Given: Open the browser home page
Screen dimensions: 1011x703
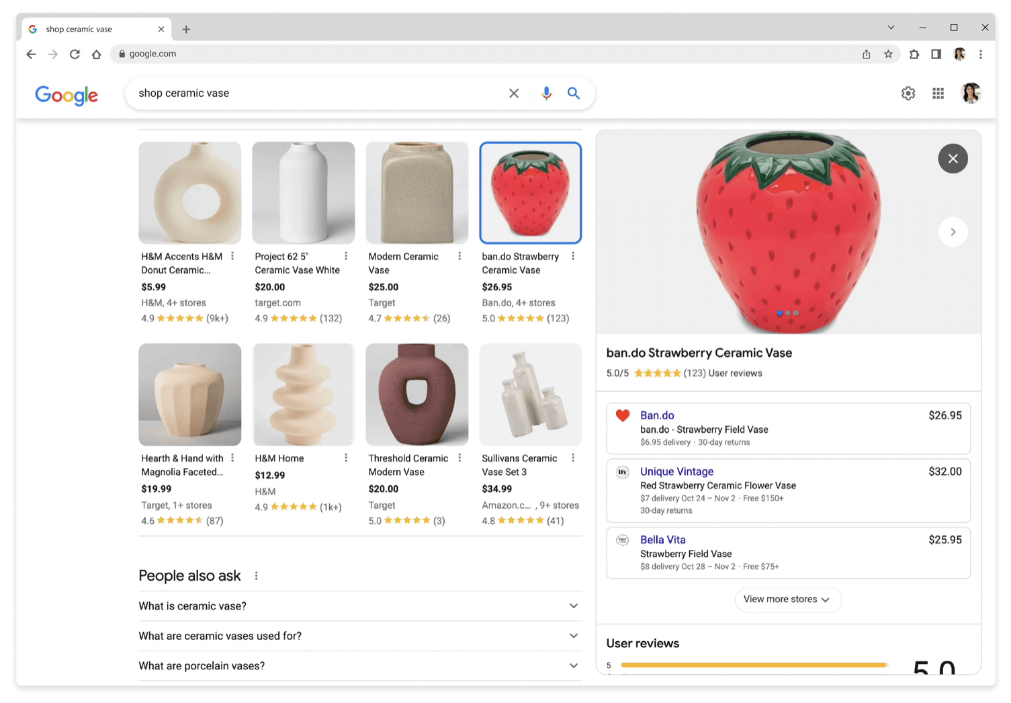Looking at the screenshot, I should [x=96, y=54].
